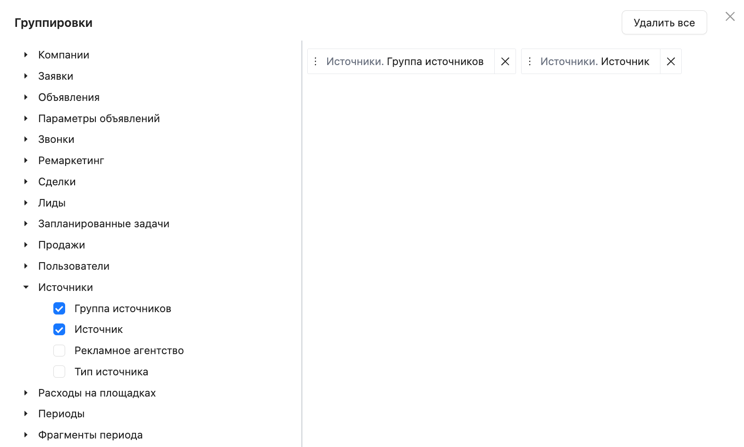The height and width of the screenshot is (447, 744).
Task: Collapse the 'Источники' tree section
Action: pyautogui.click(x=26, y=287)
